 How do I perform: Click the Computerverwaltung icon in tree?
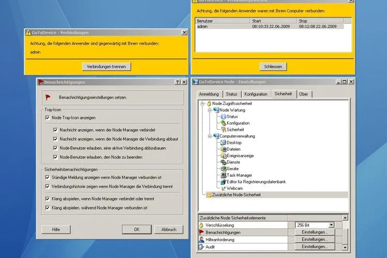coord(216,136)
